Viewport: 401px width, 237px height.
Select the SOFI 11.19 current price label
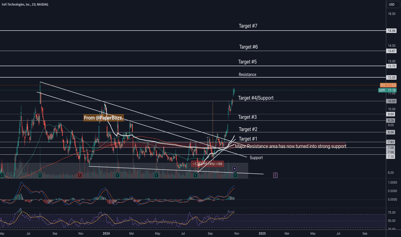point(387,90)
